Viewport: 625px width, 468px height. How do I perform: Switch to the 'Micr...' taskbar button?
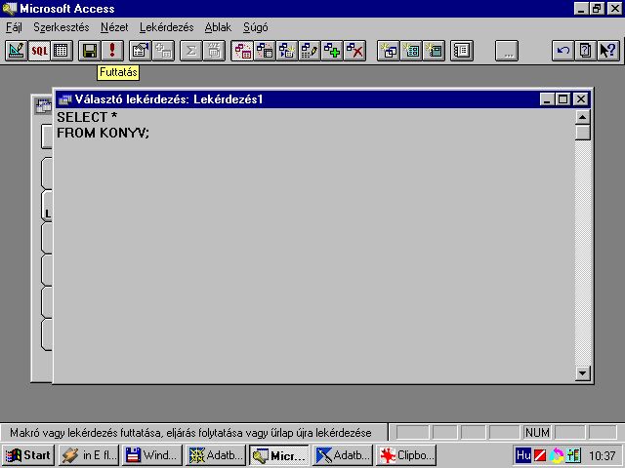click(279, 455)
